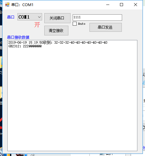The height and width of the screenshot is (156, 145).
Task: Click the red 开 status indicator
Action: pos(37,25)
